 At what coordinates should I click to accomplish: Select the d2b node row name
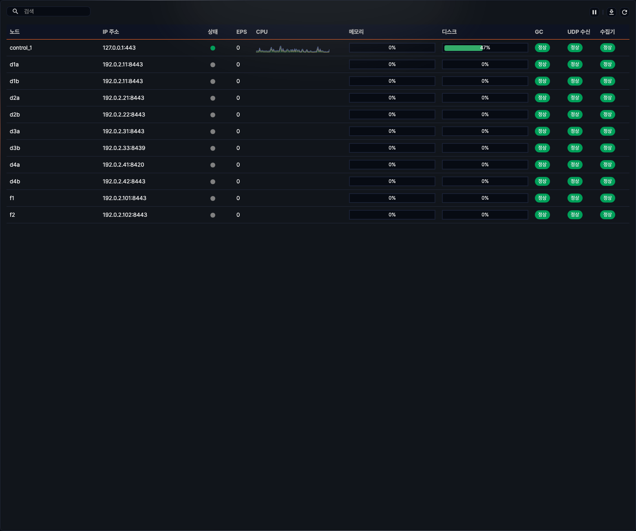(x=15, y=115)
